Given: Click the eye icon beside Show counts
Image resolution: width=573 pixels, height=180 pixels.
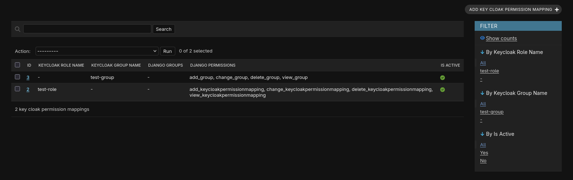Looking at the screenshot, I should click(482, 38).
